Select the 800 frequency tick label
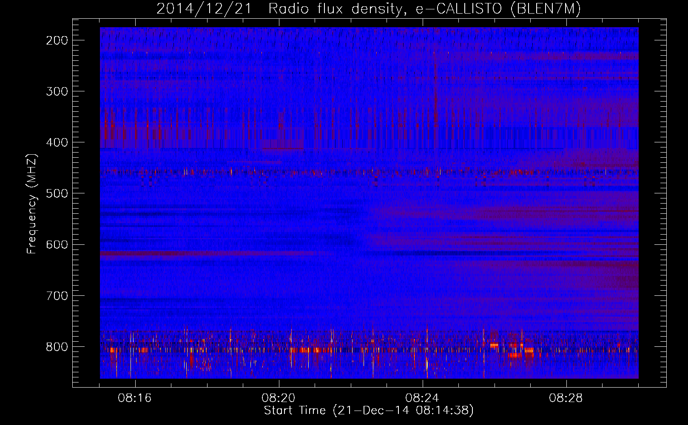The width and height of the screenshot is (688, 425). tap(57, 347)
